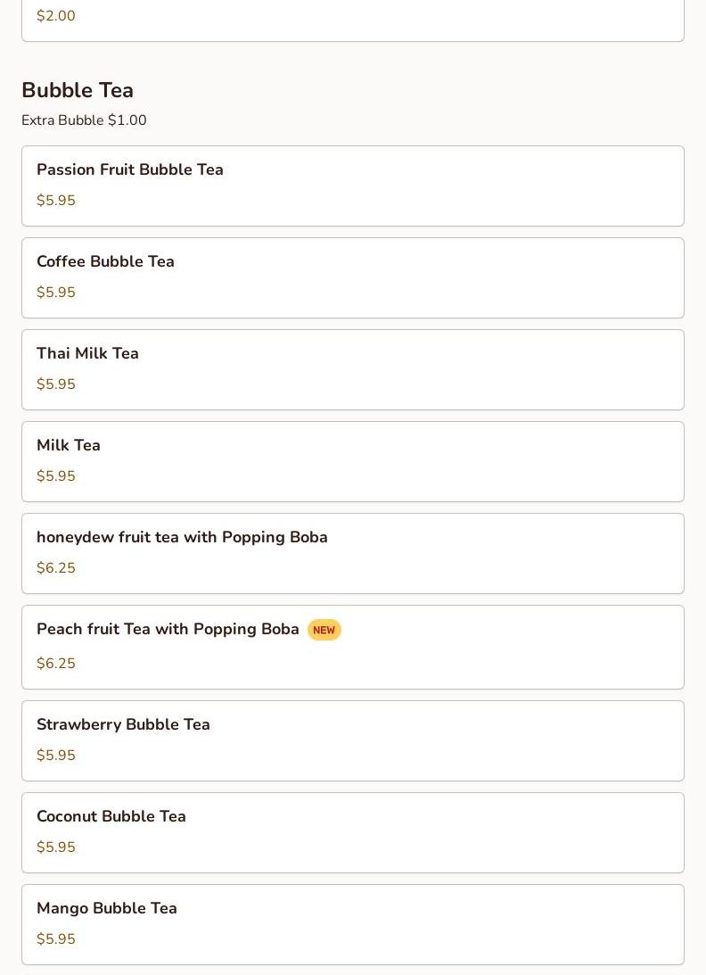Select Passion Fruit Bubble Tea item
Image resolution: width=706 pixels, height=975 pixels.
point(353,186)
